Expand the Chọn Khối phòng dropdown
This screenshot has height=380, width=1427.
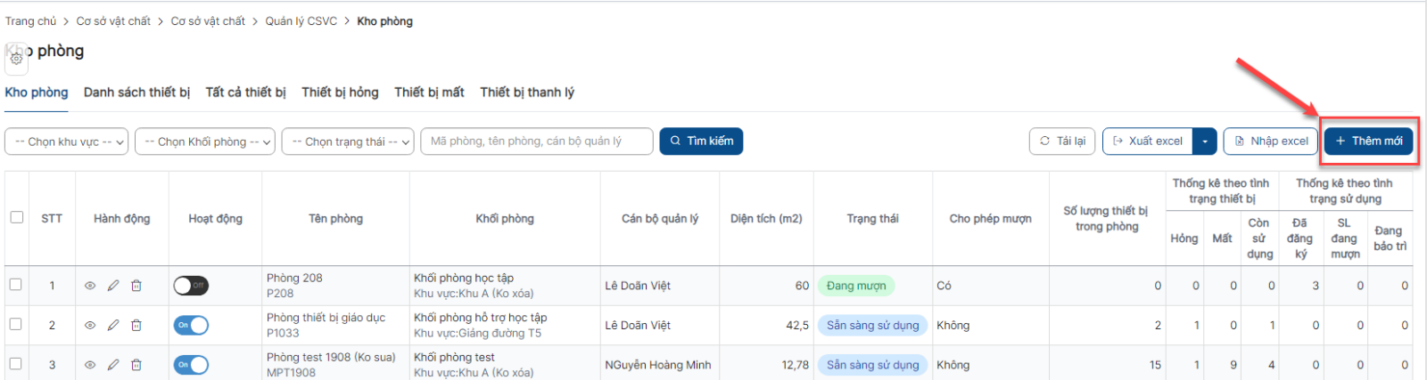(x=205, y=141)
